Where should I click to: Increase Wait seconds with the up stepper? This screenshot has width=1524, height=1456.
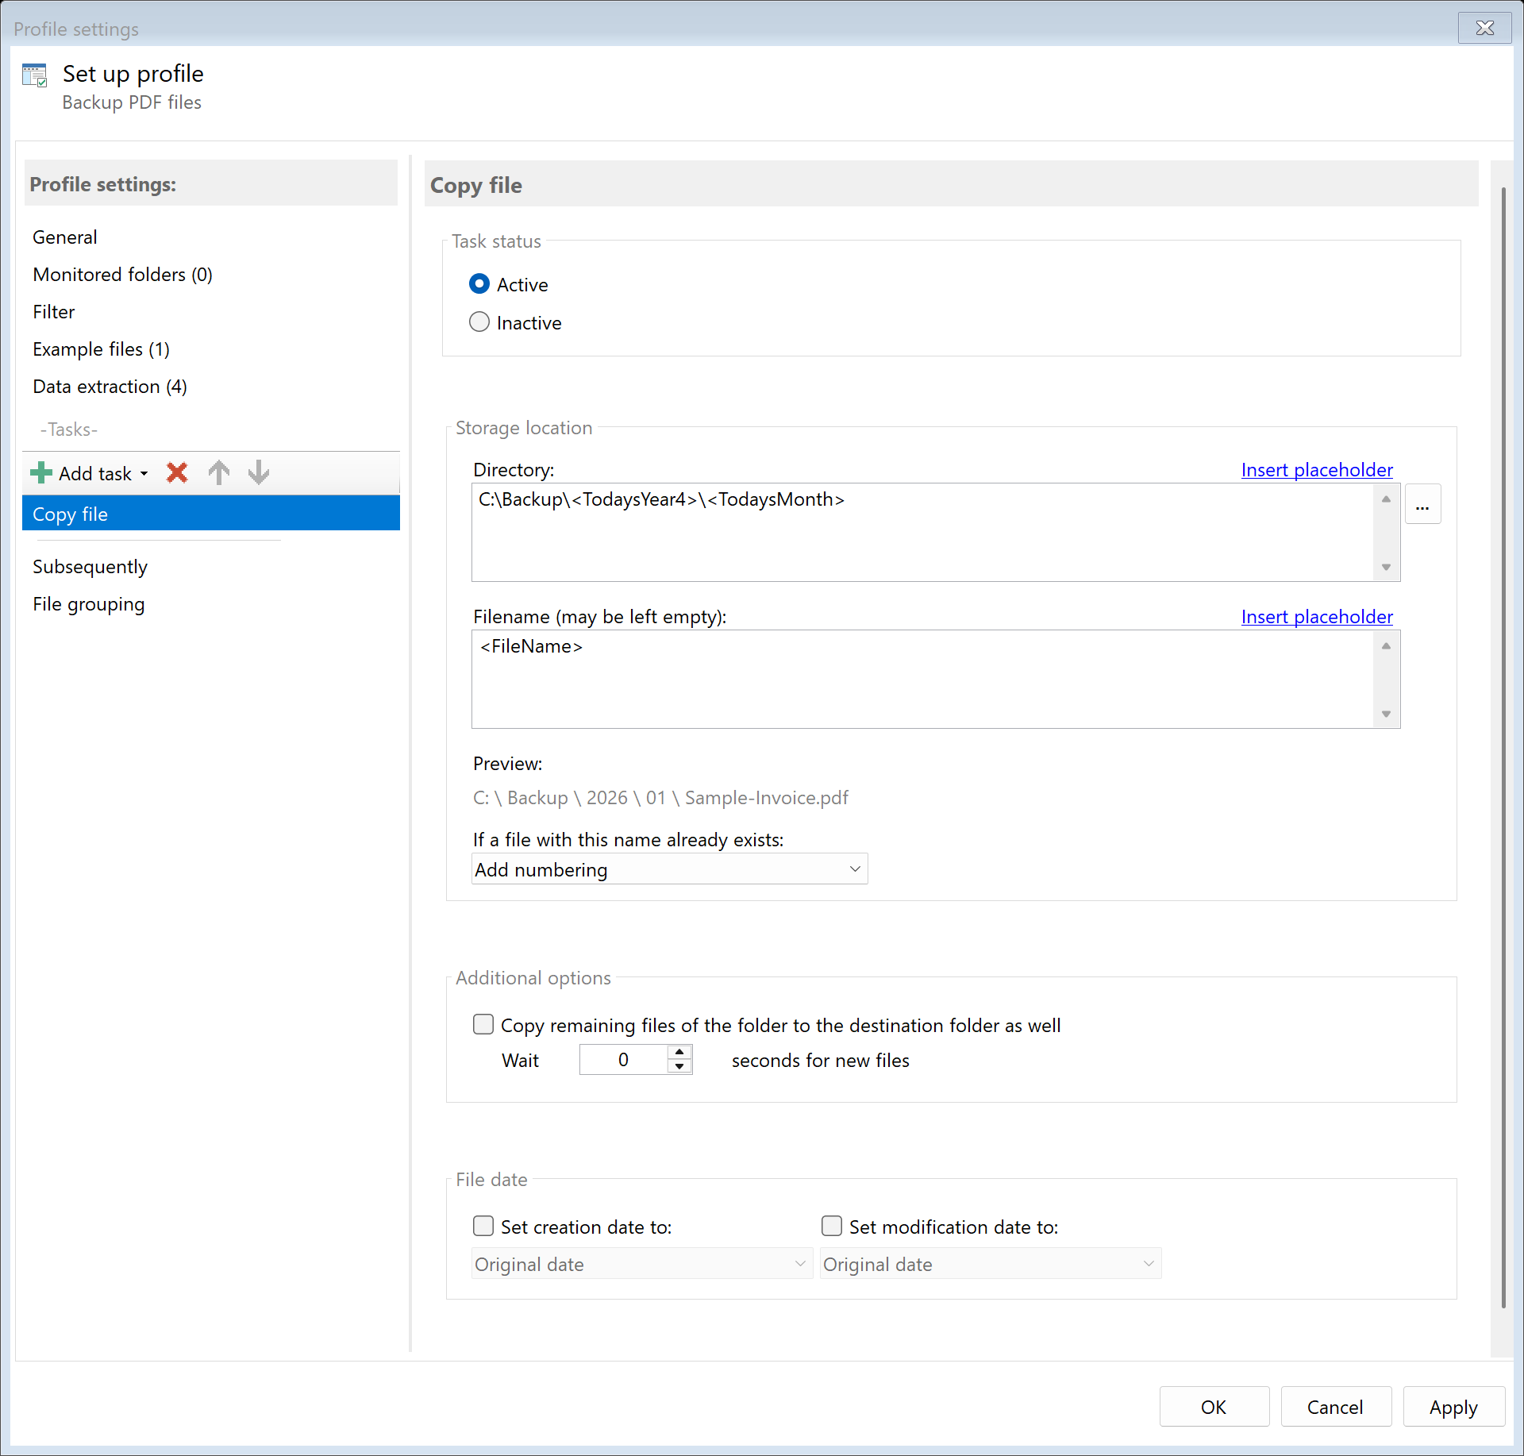(x=679, y=1053)
